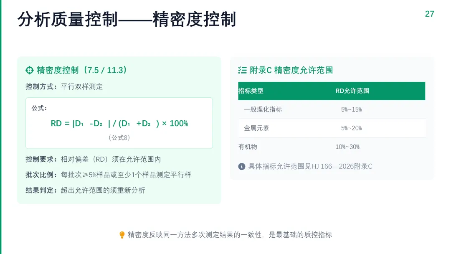Screen dimensions: 451x254
Task: Click the crosshair target icon beside 精密度控制
Action: point(30,70)
